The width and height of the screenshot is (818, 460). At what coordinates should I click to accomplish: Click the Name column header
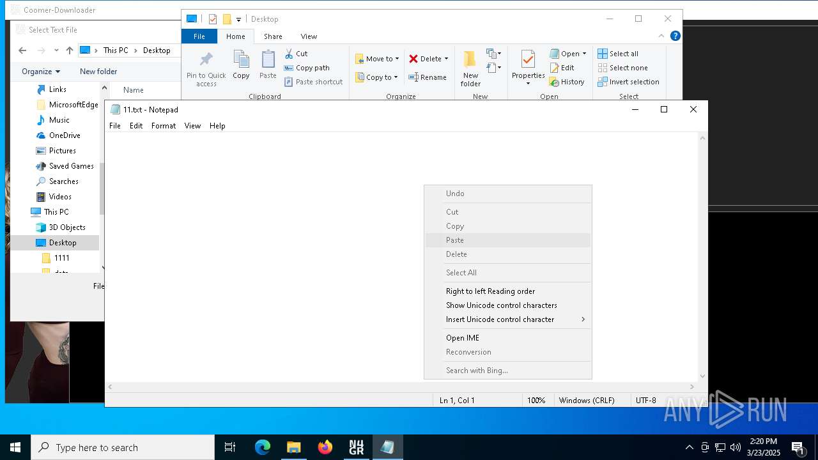(134, 90)
